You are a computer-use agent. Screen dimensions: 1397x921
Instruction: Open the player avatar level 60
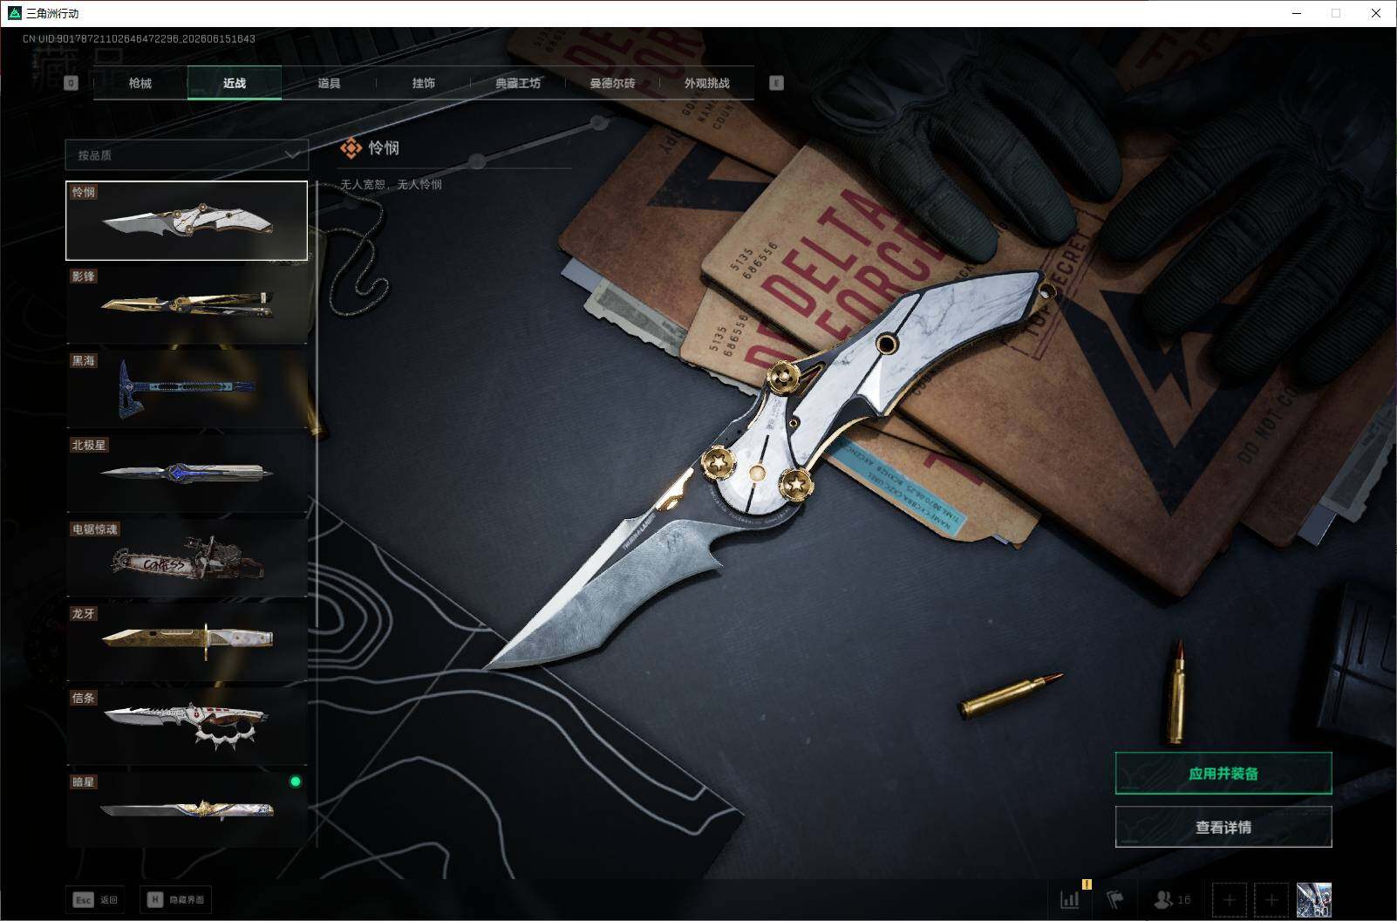pos(1314,899)
